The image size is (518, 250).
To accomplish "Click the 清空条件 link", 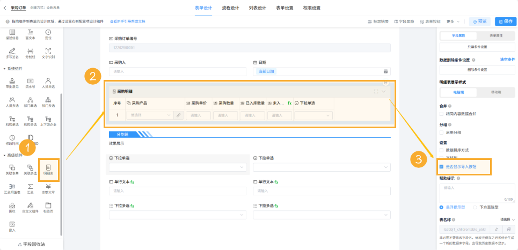I will pos(507,60).
